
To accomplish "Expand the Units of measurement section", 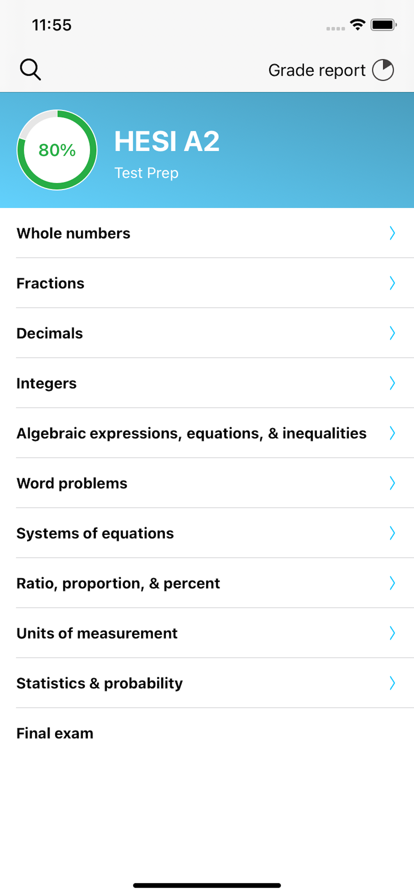I will point(207,633).
